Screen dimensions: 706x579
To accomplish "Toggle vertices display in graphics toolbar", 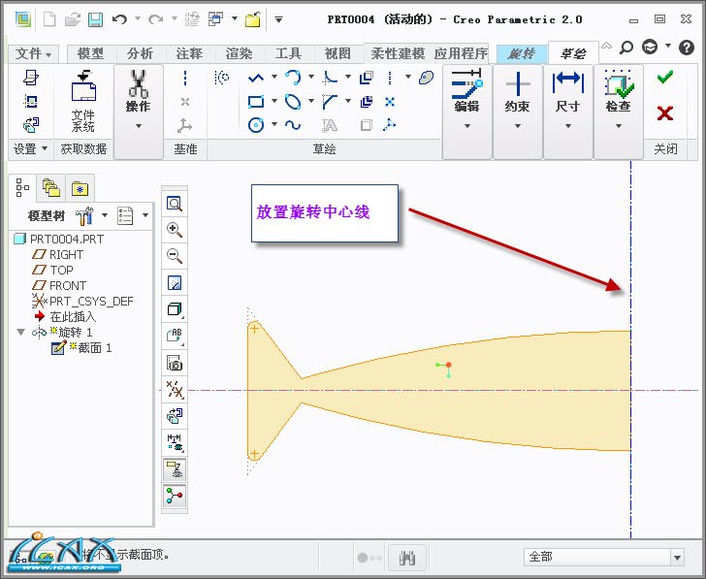I will click(x=175, y=496).
